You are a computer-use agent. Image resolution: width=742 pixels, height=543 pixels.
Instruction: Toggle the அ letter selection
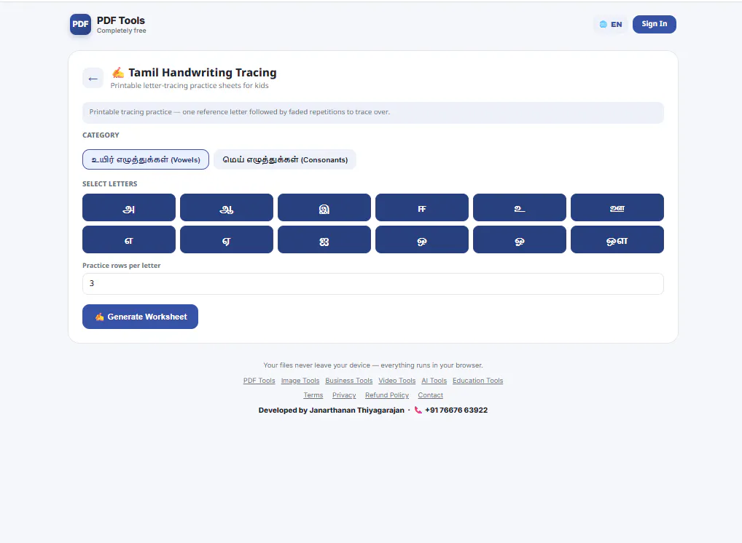[x=129, y=207]
